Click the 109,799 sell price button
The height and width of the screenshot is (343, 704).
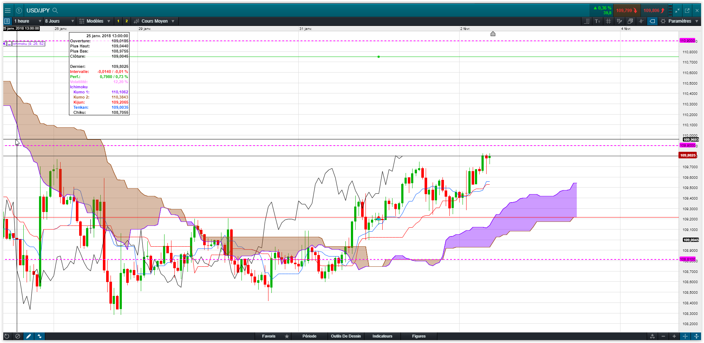coord(627,11)
